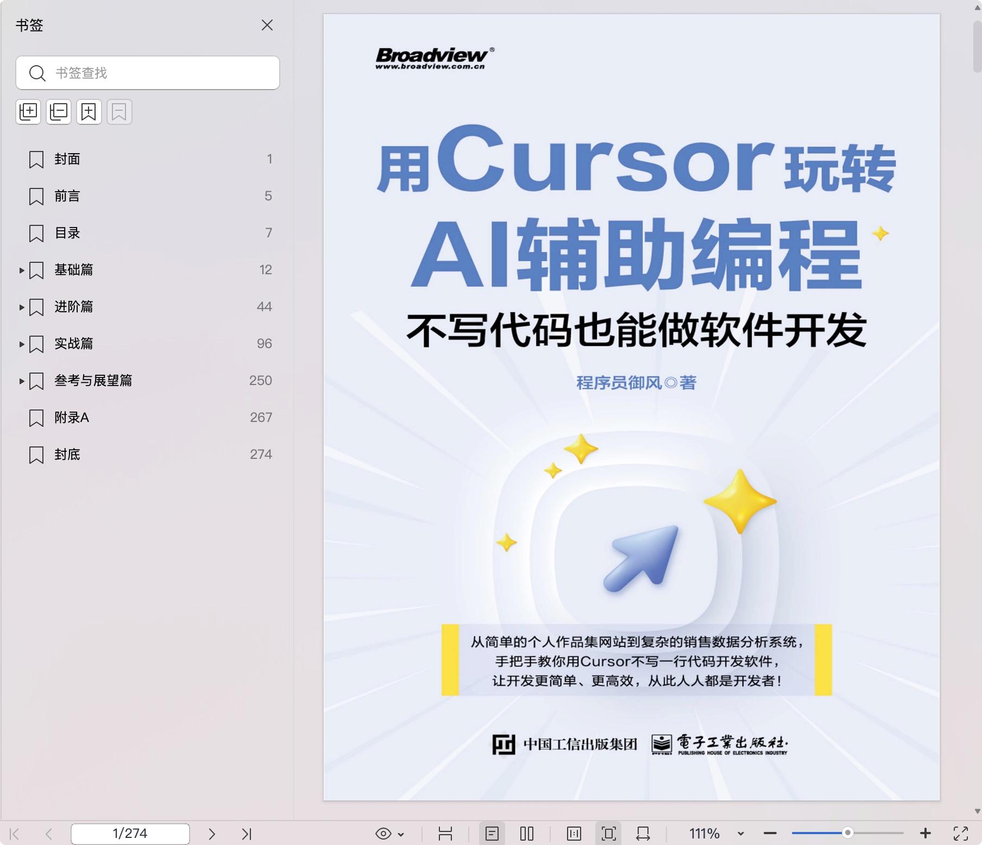
Task: Toggle the eye view mode icon
Action: pos(383,834)
